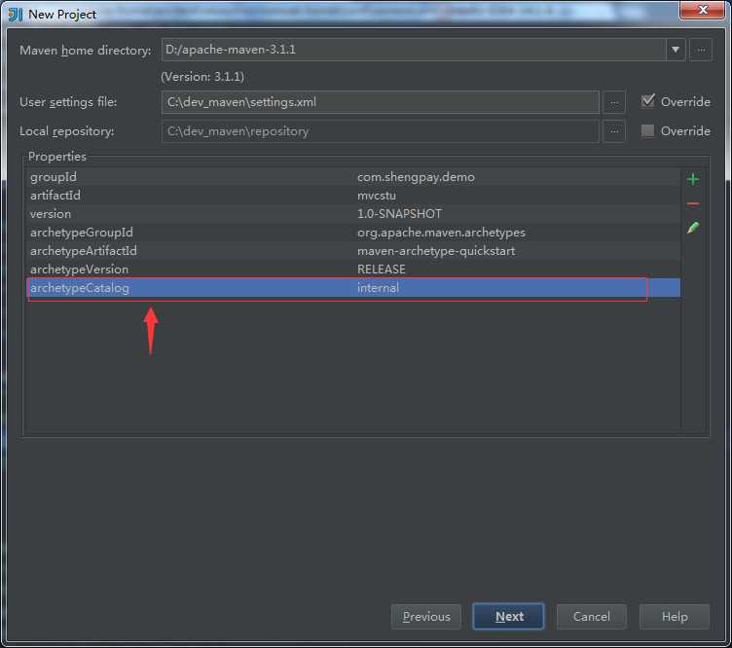The height and width of the screenshot is (648, 732).
Task: Focus the local repository path field
Action: (380, 131)
